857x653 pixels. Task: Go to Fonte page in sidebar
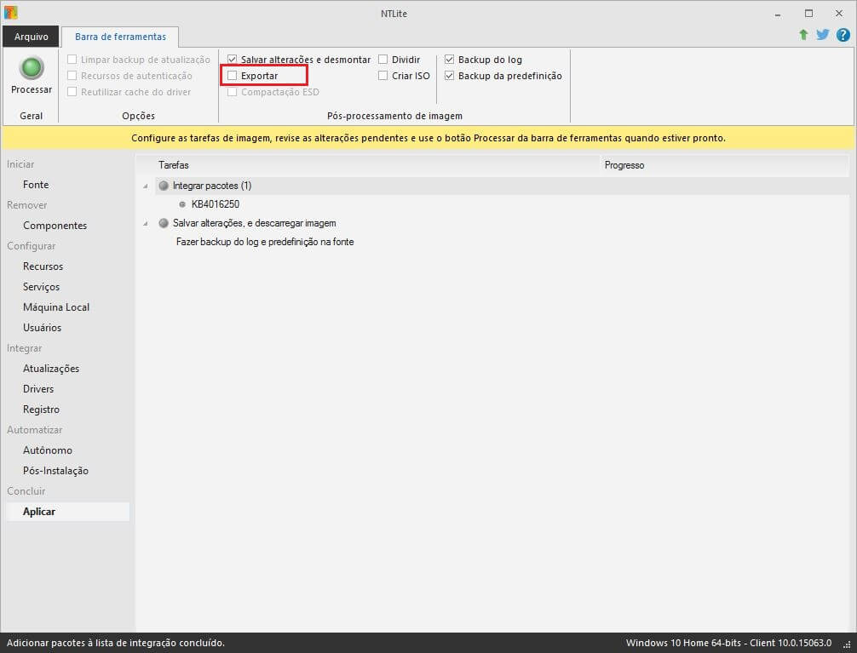[36, 185]
